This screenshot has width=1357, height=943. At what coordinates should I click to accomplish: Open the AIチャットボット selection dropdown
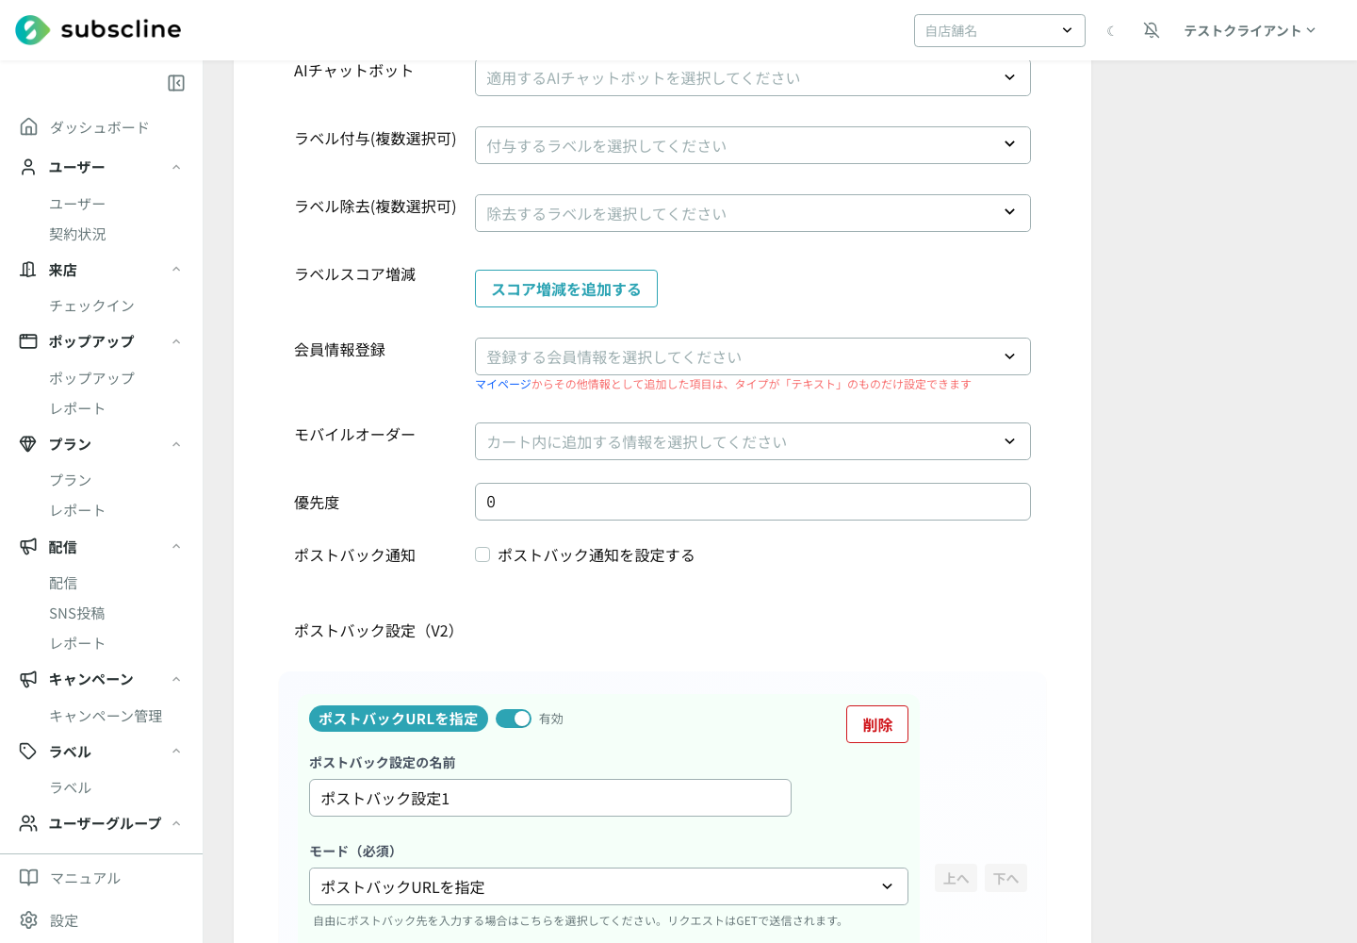coord(753,77)
